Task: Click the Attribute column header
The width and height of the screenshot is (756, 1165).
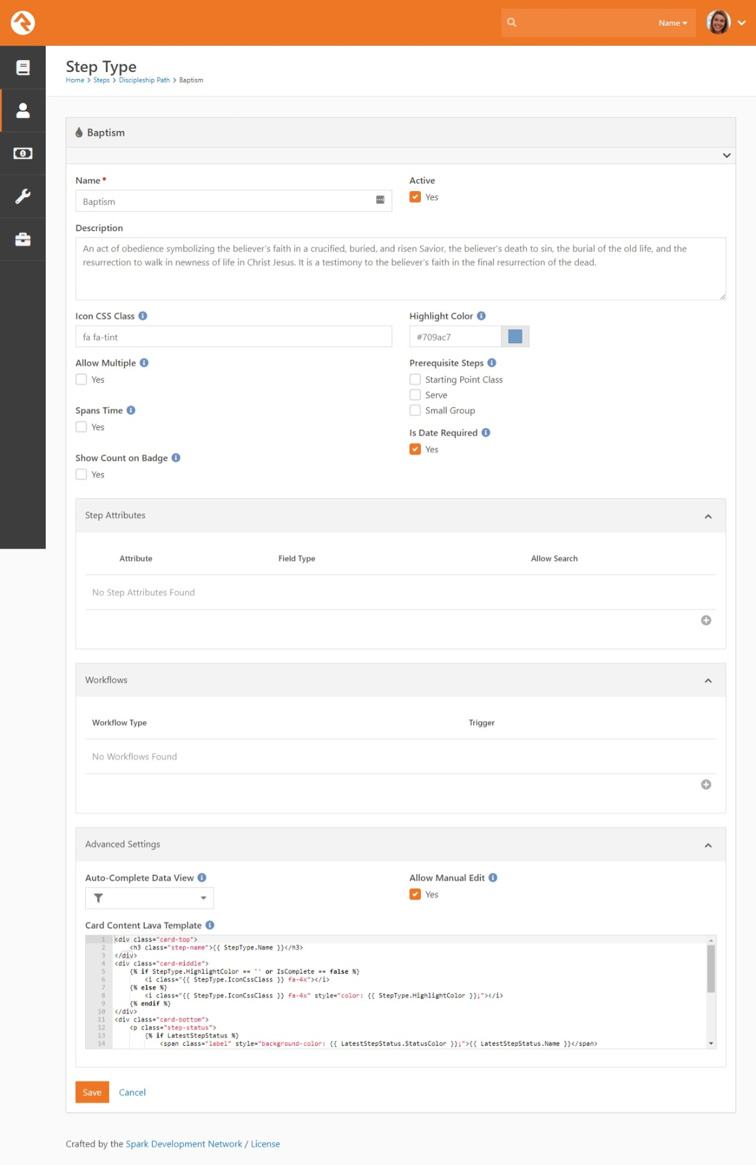Action: point(136,558)
